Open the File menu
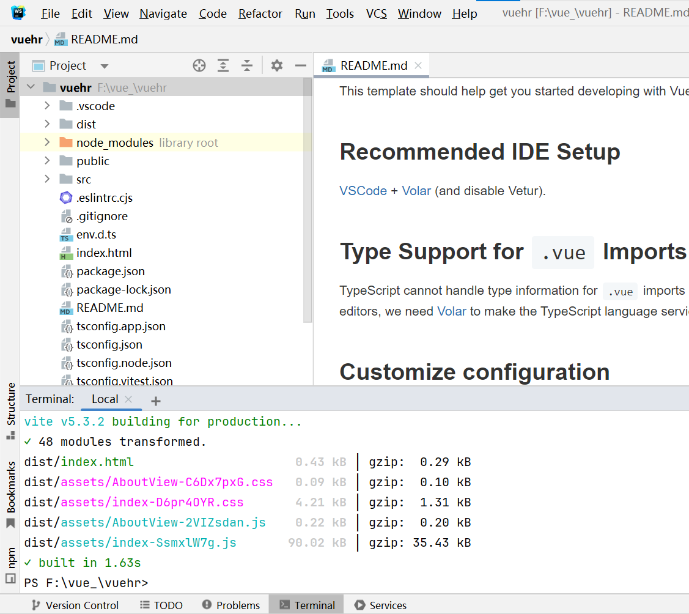 point(51,13)
